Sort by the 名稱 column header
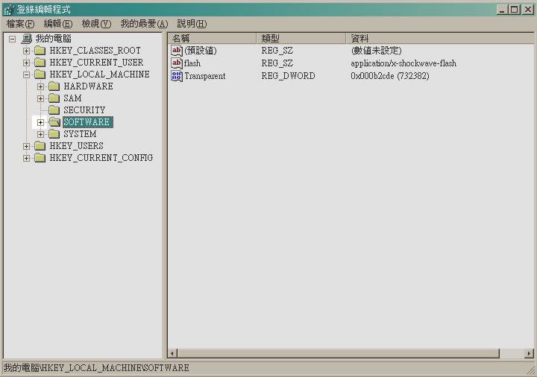 tap(212, 38)
